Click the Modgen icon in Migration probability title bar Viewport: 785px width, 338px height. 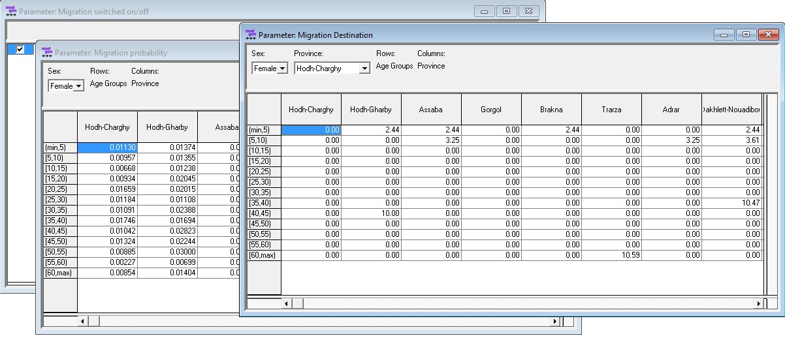pos(46,52)
